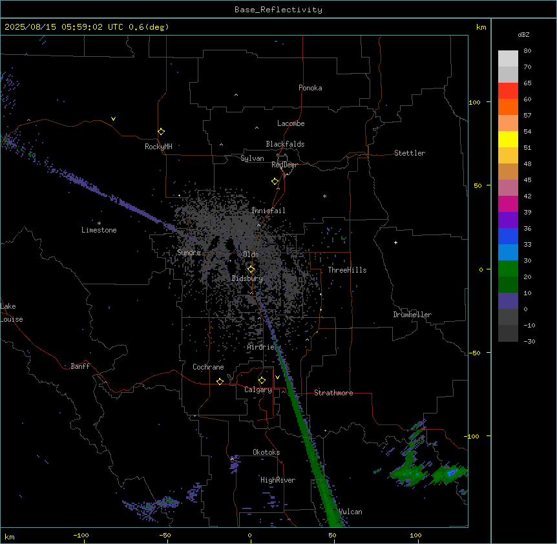Click the yellow v marker east of Calgary
Screen dimensions: 557x544
pyautogui.click(x=277, y=377)
